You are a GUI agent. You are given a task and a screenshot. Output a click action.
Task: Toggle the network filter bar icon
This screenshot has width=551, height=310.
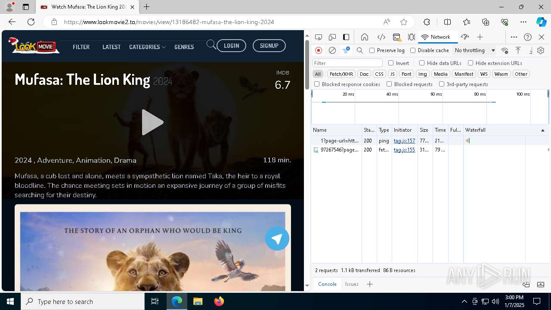tap(346, 50)
